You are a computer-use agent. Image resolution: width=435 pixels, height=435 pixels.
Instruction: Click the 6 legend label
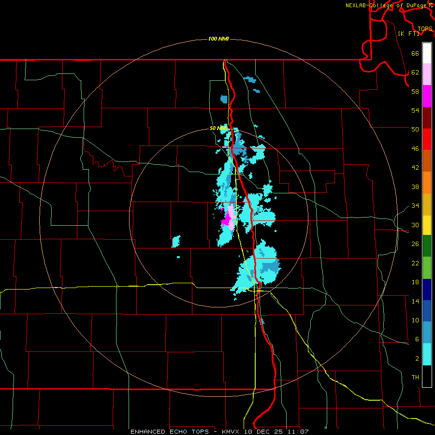pos(417,339)
